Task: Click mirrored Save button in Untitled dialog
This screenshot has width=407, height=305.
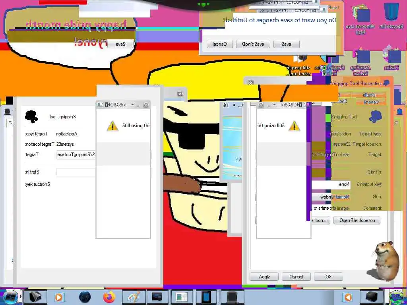Action: [x=286, y=44]
